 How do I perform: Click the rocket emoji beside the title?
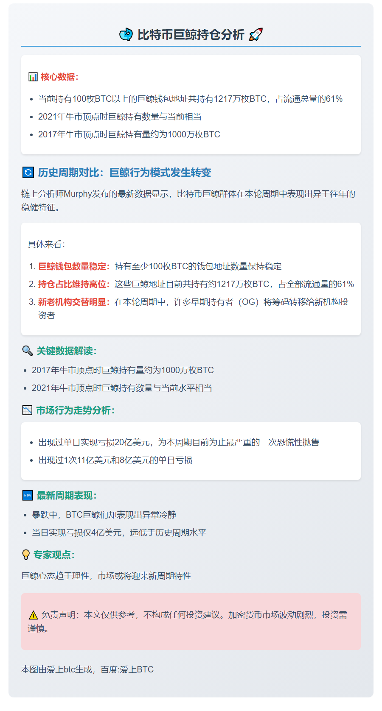[256, 34]
